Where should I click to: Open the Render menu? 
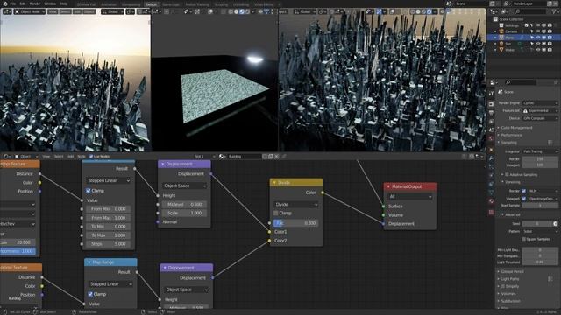pyautogui.click(x=35, y=3)
